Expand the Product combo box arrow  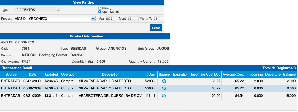click(93, 19)
